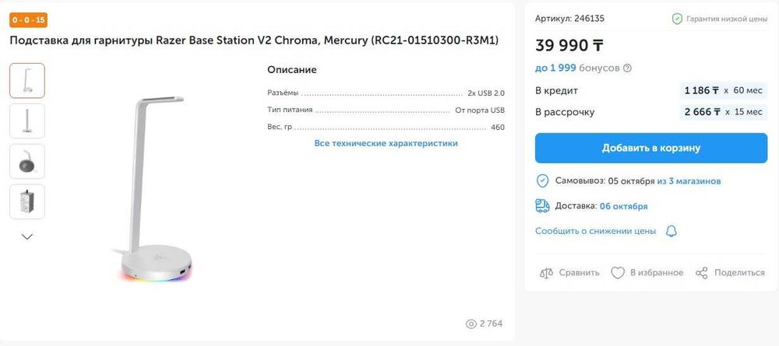Select the fourth thumbnail showing the box
This screenshot has width=779, height=346.
click(x=27, y=202)
